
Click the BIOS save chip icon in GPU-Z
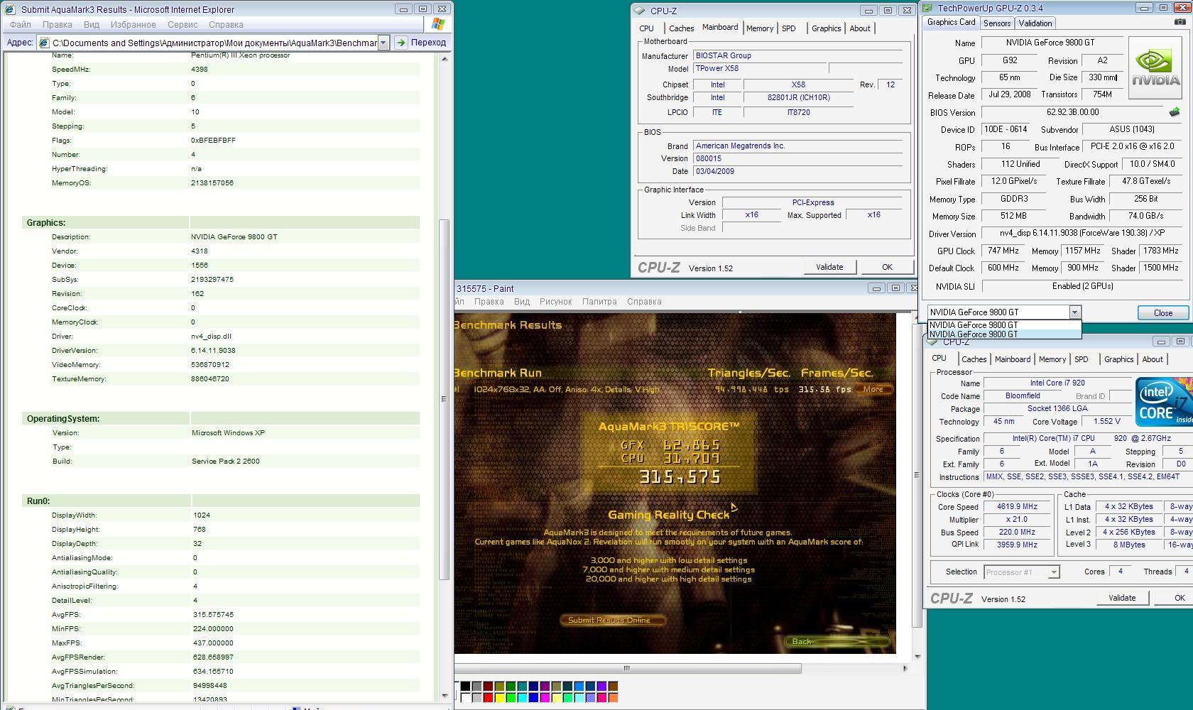1175,112
